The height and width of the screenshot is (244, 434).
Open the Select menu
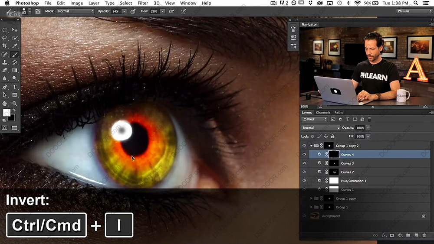tap(126, 3)
